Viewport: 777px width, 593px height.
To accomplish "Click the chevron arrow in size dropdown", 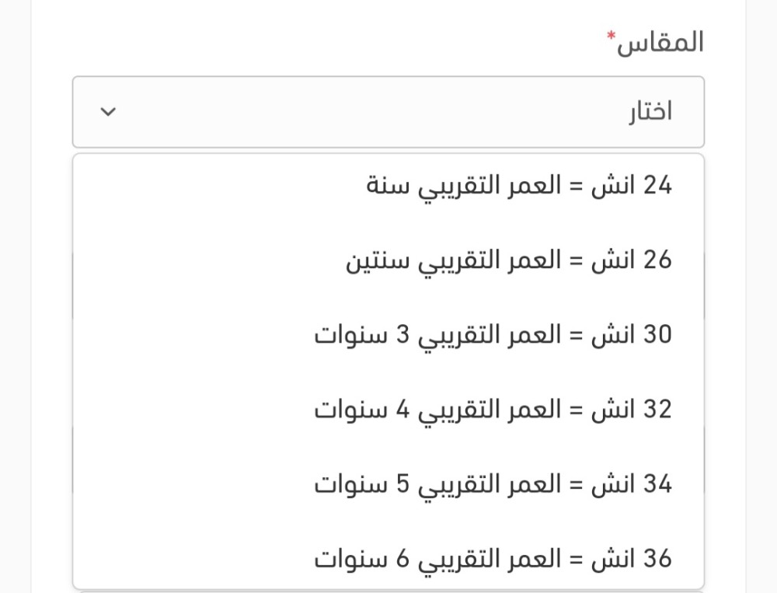I will tap(109, 112).
